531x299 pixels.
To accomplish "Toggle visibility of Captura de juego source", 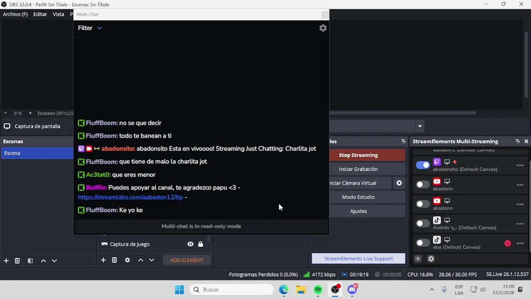I will point(190,244).
